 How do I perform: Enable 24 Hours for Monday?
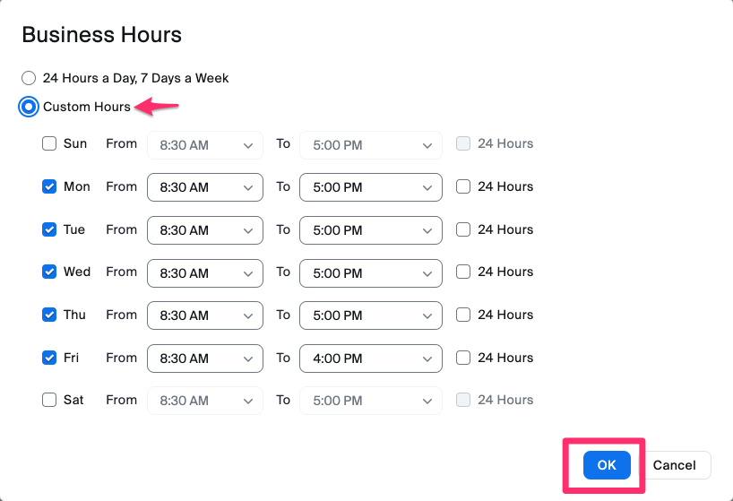463,186
